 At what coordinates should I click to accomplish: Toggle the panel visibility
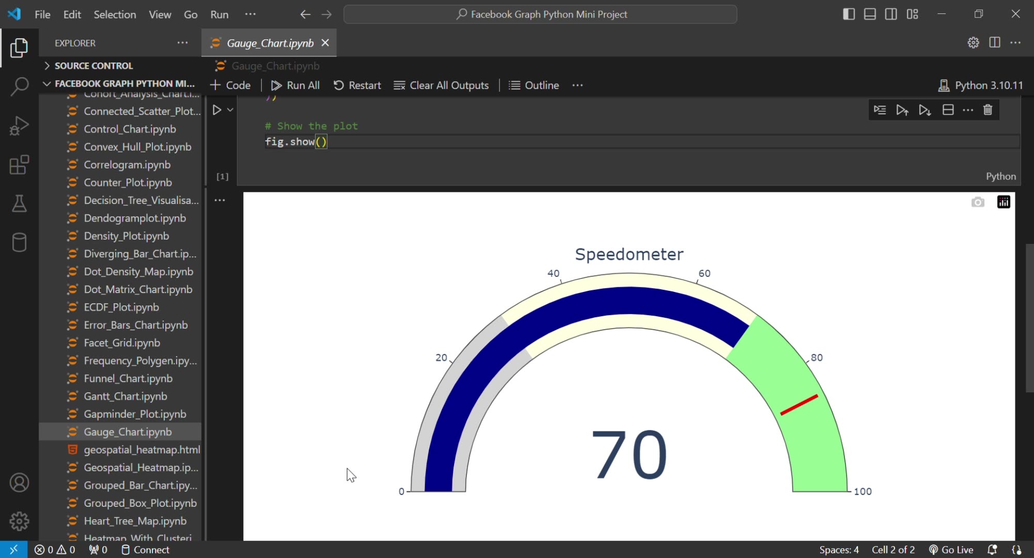click(869, 14)
